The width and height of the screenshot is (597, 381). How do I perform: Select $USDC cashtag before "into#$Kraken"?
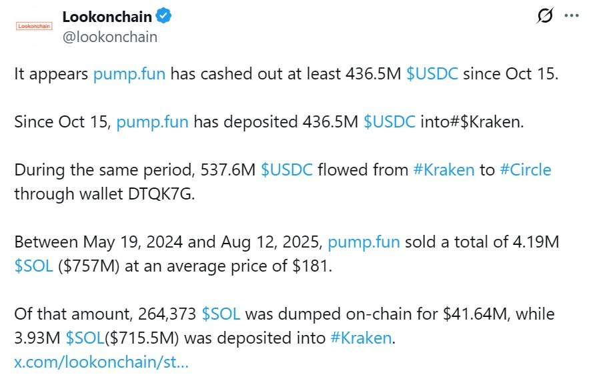pyautogui.click(x=390, y=122)
